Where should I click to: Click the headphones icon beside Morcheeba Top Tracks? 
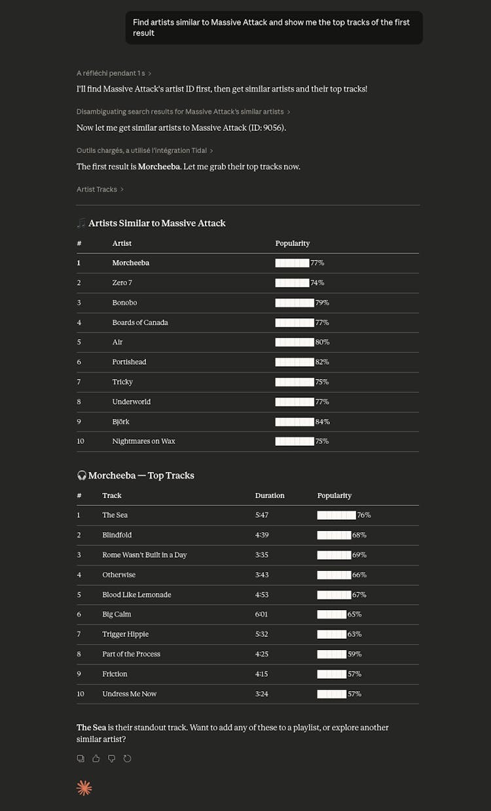coord(81,476)
